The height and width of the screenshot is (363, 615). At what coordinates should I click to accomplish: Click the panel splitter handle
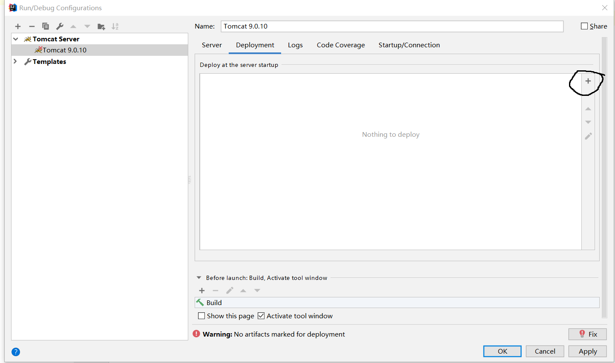[190, 180]
